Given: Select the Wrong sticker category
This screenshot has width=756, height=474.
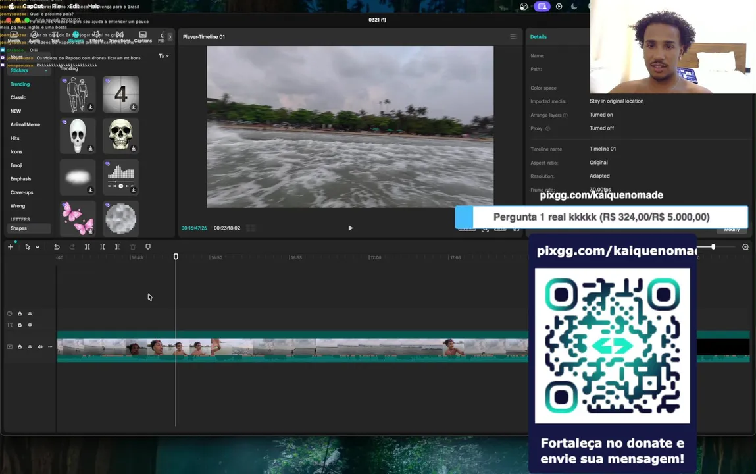Looking at the screenshot, I should click(18, 205).
